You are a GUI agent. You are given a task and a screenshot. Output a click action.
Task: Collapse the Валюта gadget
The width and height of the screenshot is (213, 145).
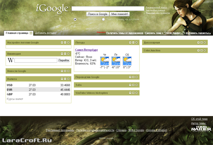pos(65,79)
